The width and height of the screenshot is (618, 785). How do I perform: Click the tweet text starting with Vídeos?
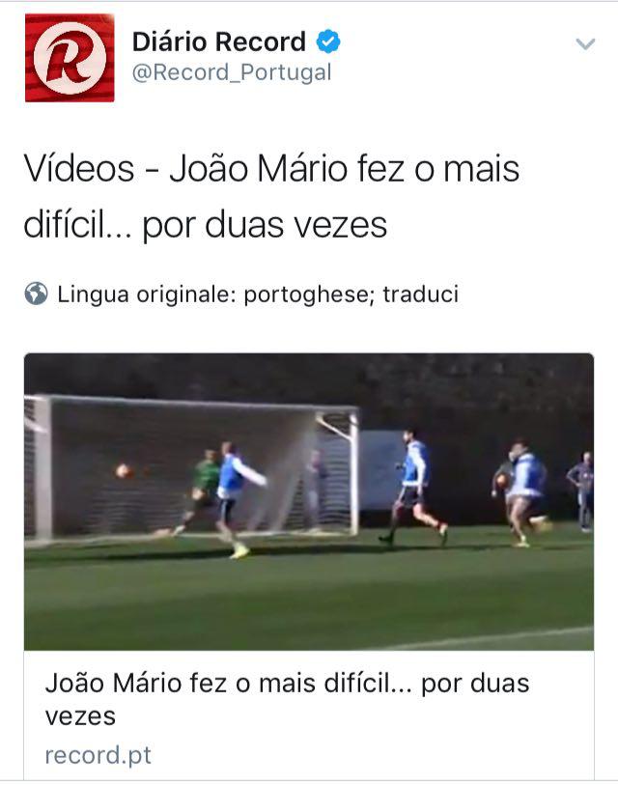[x=271, y=196]
